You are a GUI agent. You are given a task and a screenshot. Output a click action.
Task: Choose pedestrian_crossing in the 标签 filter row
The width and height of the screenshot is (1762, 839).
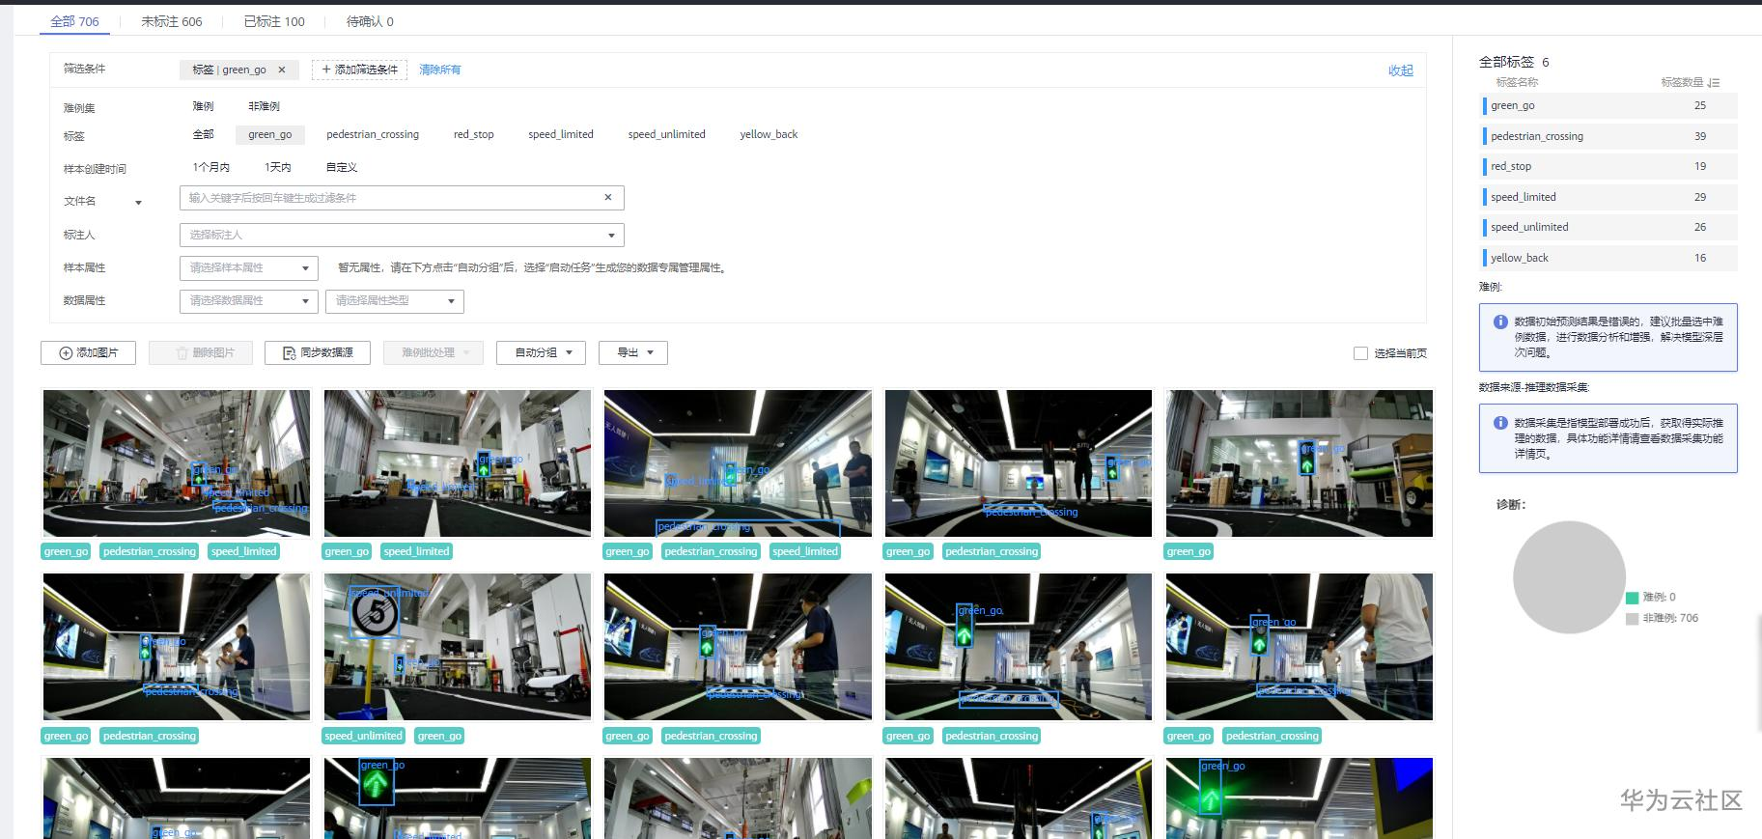(373, 134)
